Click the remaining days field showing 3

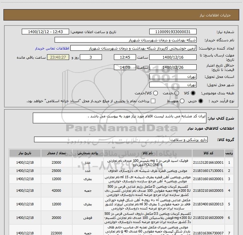pos(91,57)
